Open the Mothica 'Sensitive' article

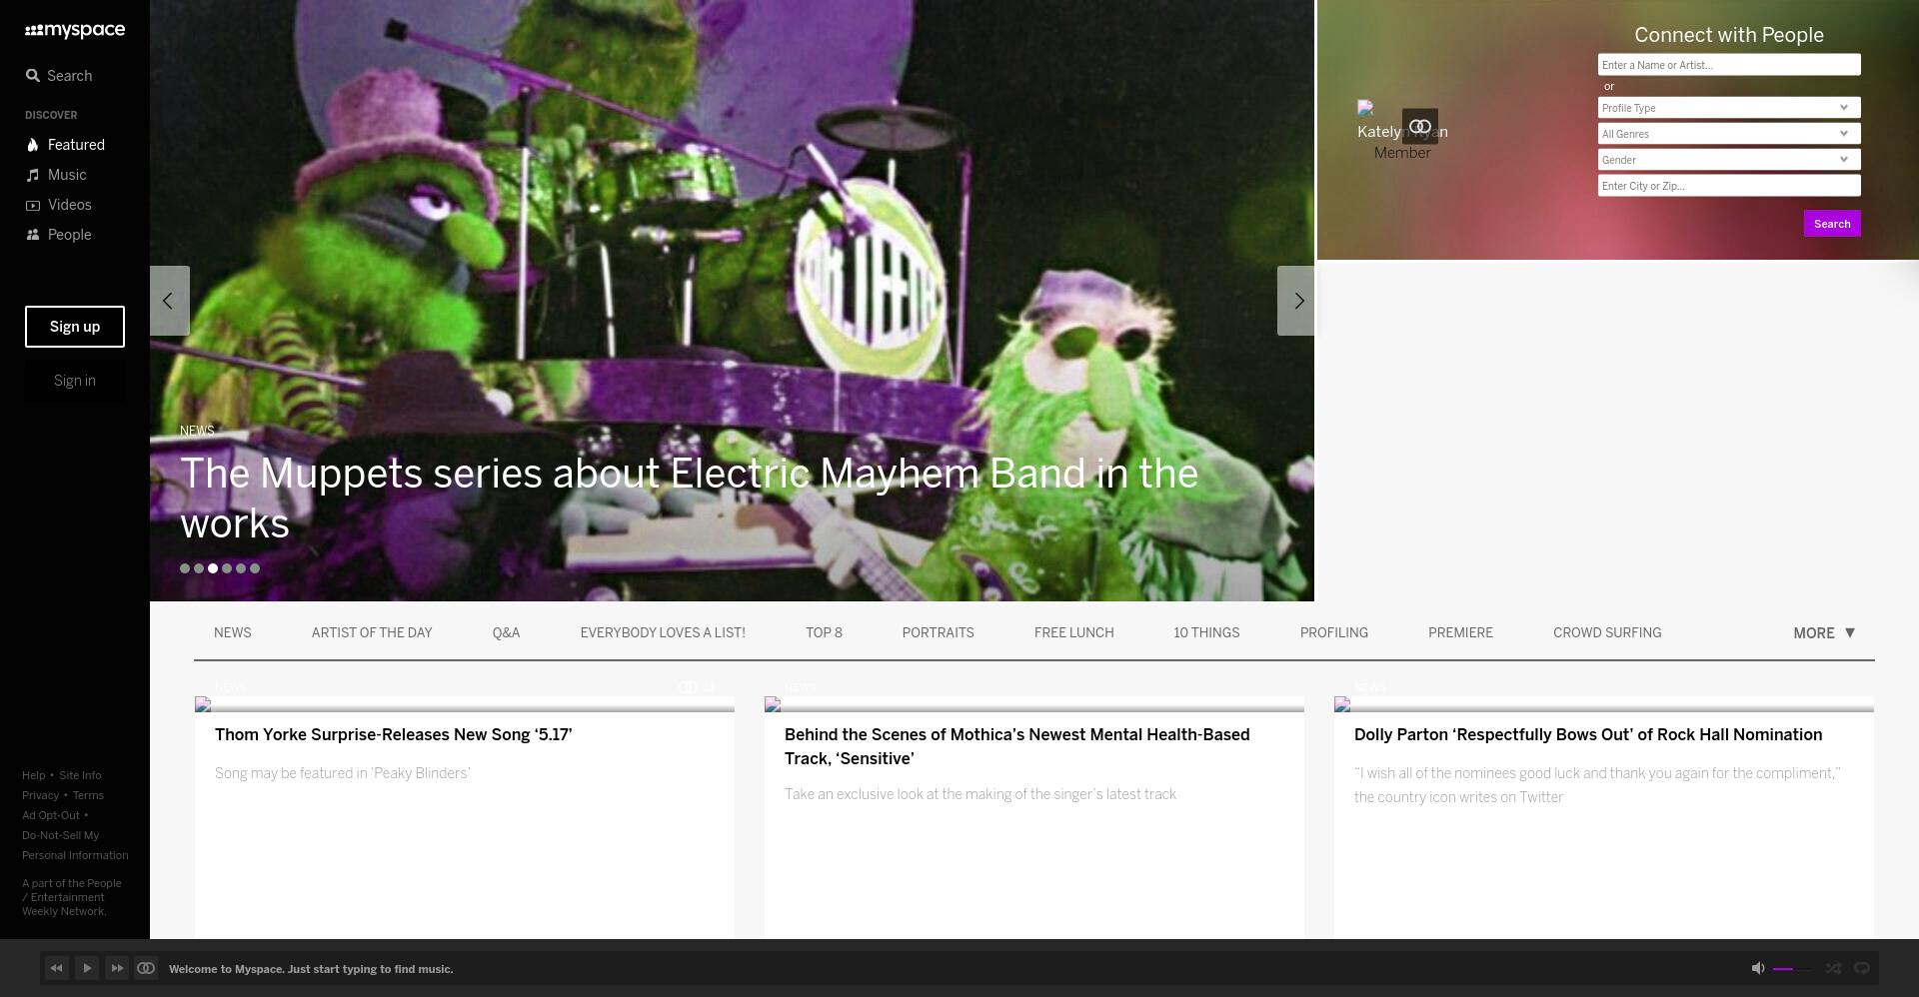click(1017, 747)
